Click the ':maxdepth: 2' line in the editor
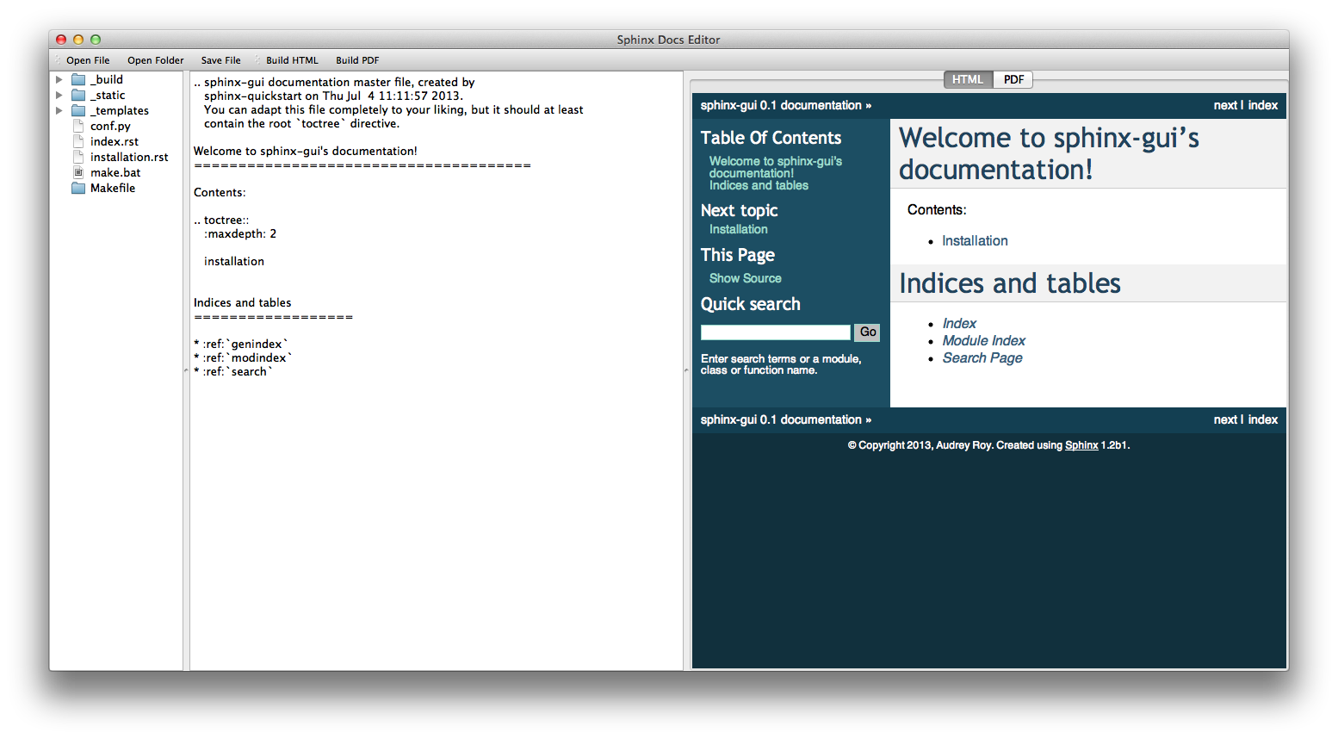The image size is (1338, 739). pyautogui.click(x=240, y=234)
